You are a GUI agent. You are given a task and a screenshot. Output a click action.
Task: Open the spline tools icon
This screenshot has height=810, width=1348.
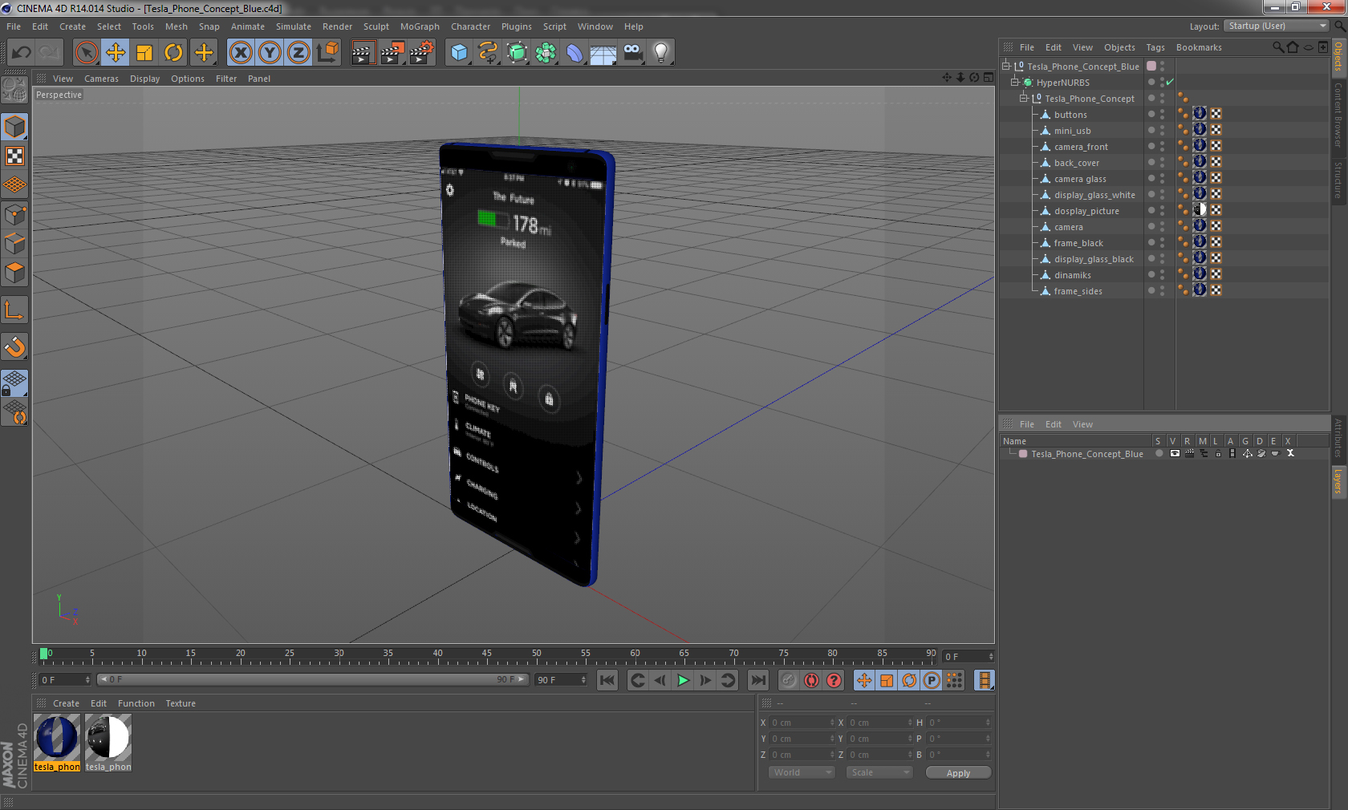tap(488, 53)
